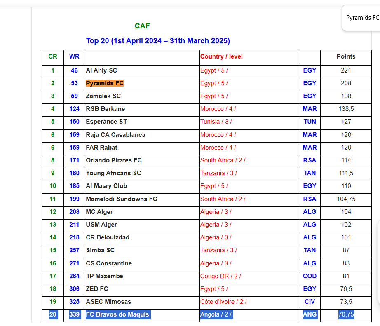This screenshot has height=326, width=380.
Task: Click the 221 points value
Action: pos(346,70)
